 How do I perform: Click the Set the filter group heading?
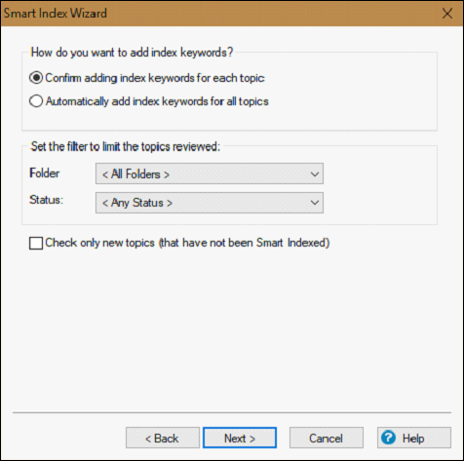click(126, 146)
